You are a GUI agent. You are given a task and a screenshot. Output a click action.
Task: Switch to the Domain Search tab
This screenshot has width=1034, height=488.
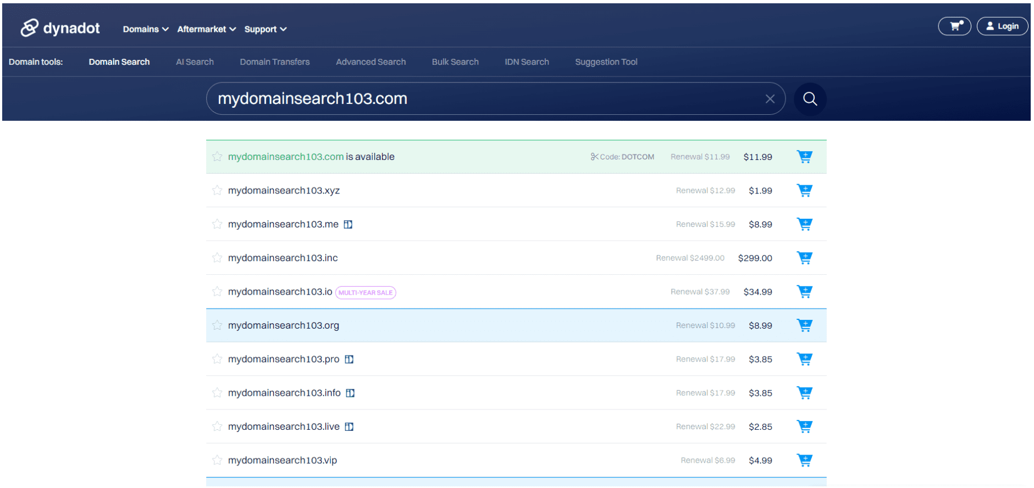(119, 62)
